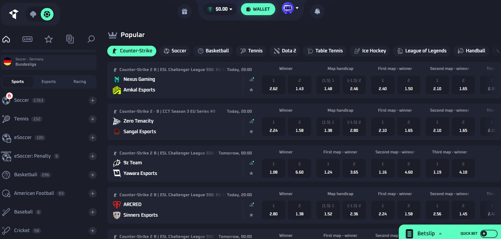Viewport: 501px width, 239px height.
Task: Favorite the Zero Tenacity vs Sangal match
Action: (x=251, y=132)
